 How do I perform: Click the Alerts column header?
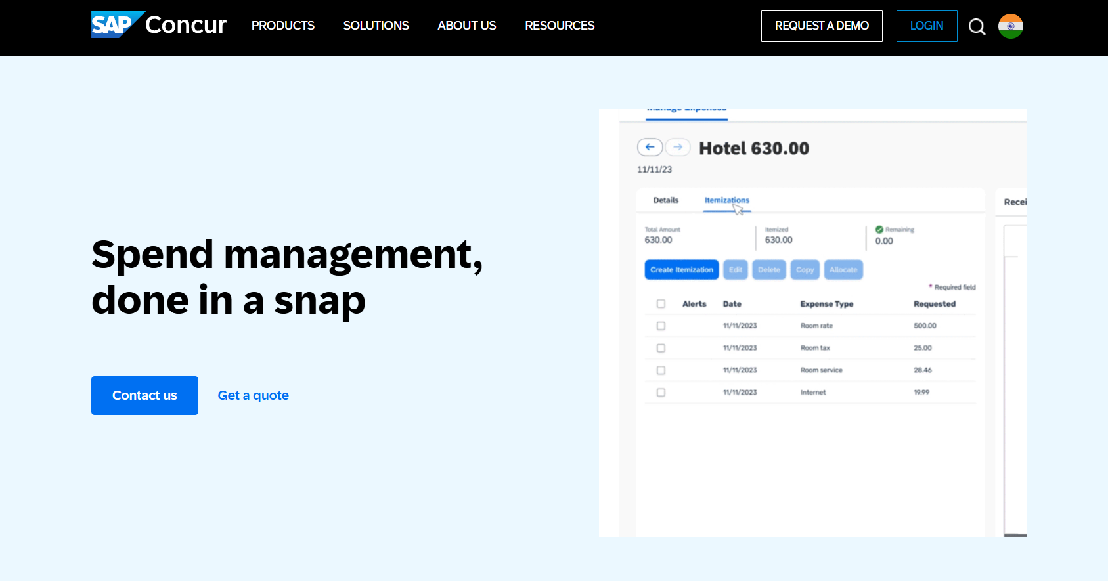pos(694,304)
